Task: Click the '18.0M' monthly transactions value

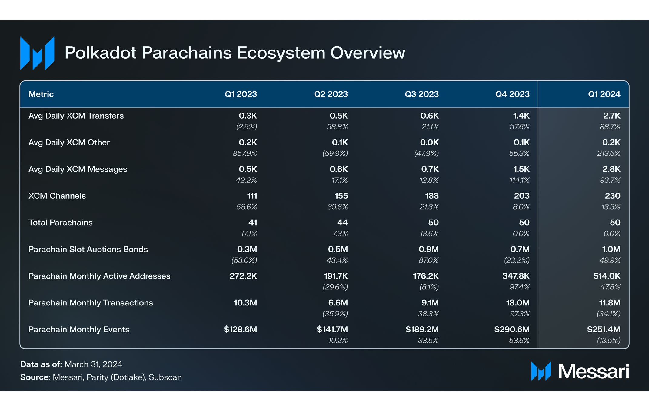Action: point(518,303)
